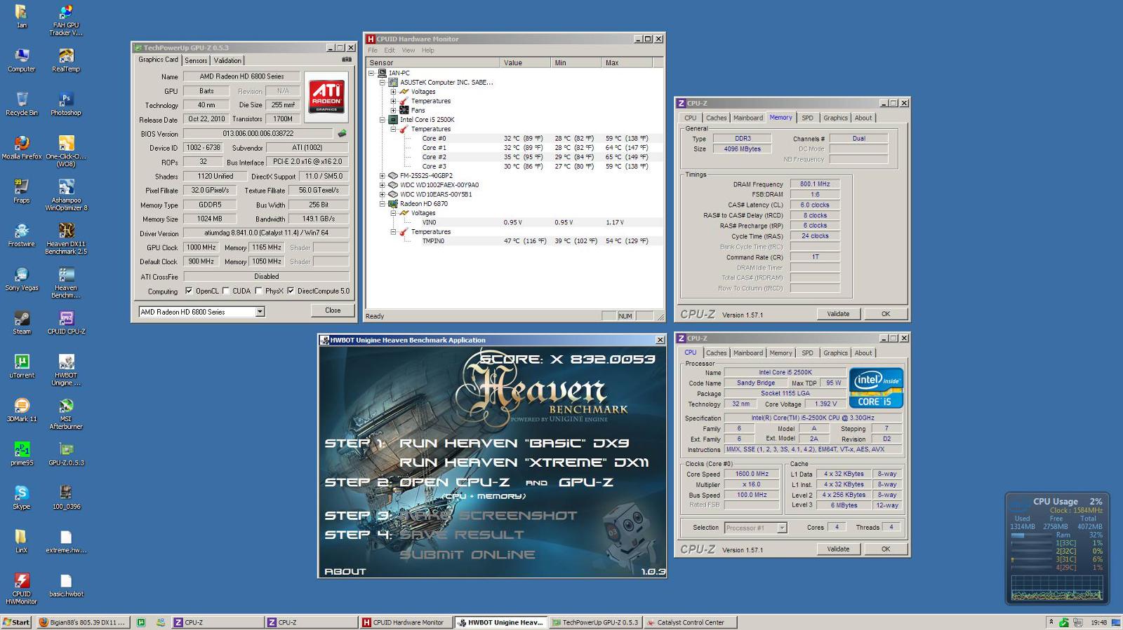Click RUN HEAVEN "XTREME" DX11
Viewport: 1123px width, 630px height.
(524, 463)
